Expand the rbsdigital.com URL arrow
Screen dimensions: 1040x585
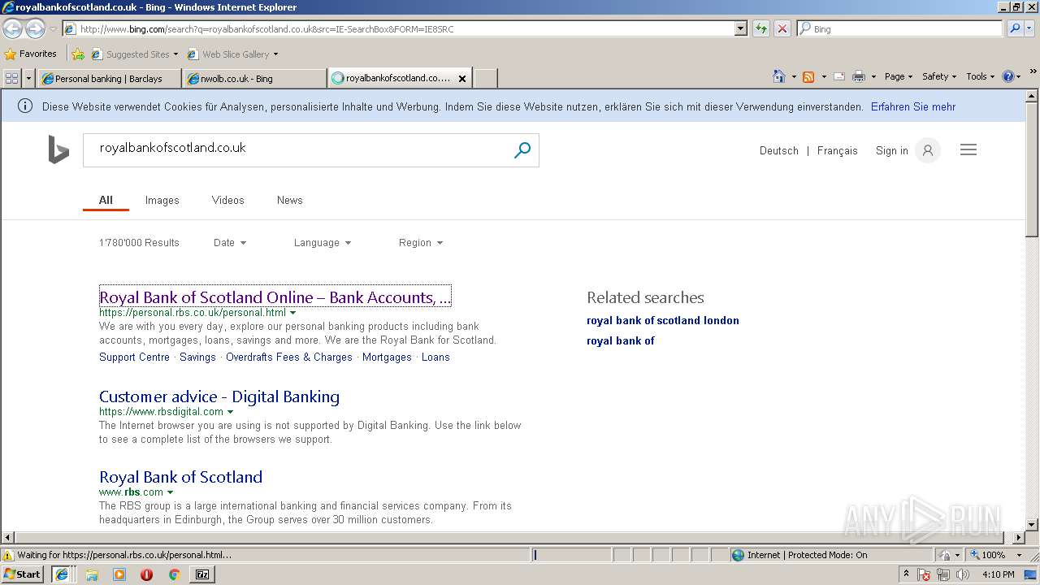(x=230, y=412)
